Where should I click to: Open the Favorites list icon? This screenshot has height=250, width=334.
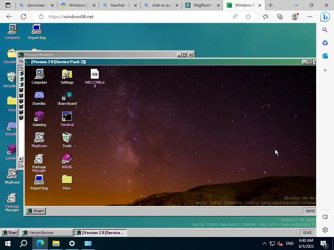coord(266,17)
